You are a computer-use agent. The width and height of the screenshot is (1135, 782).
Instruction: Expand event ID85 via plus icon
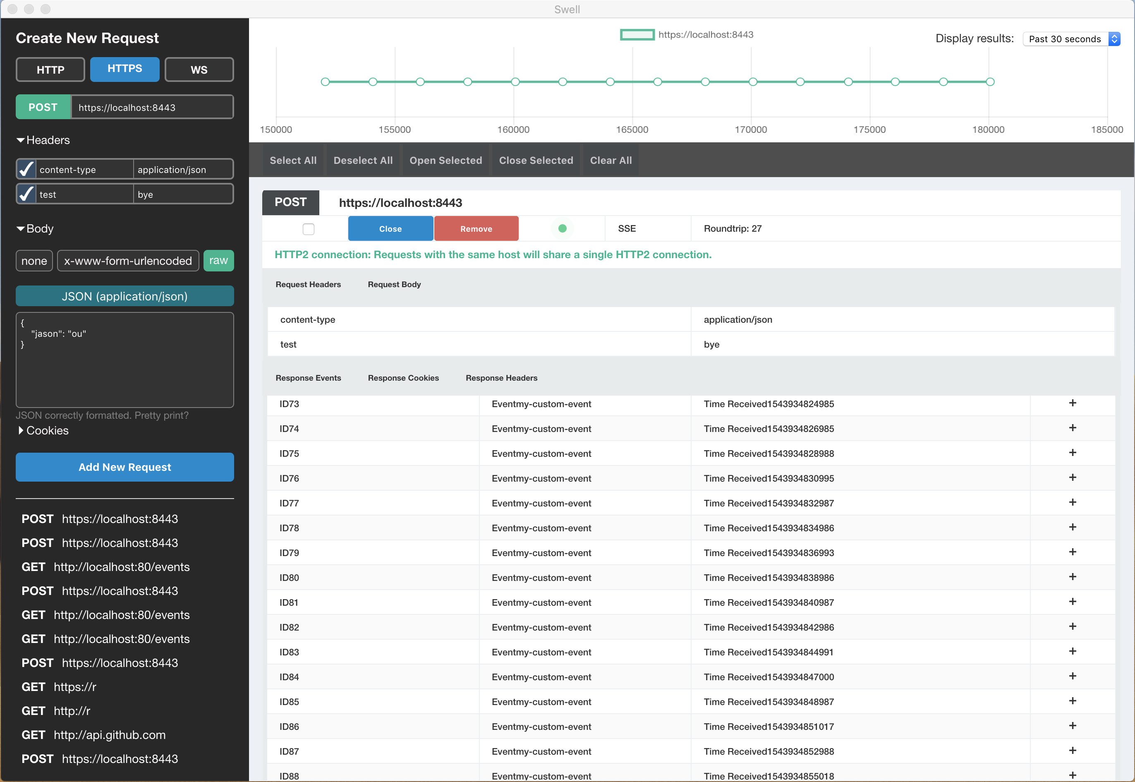pyautogui.click(x=1072, y=700)
